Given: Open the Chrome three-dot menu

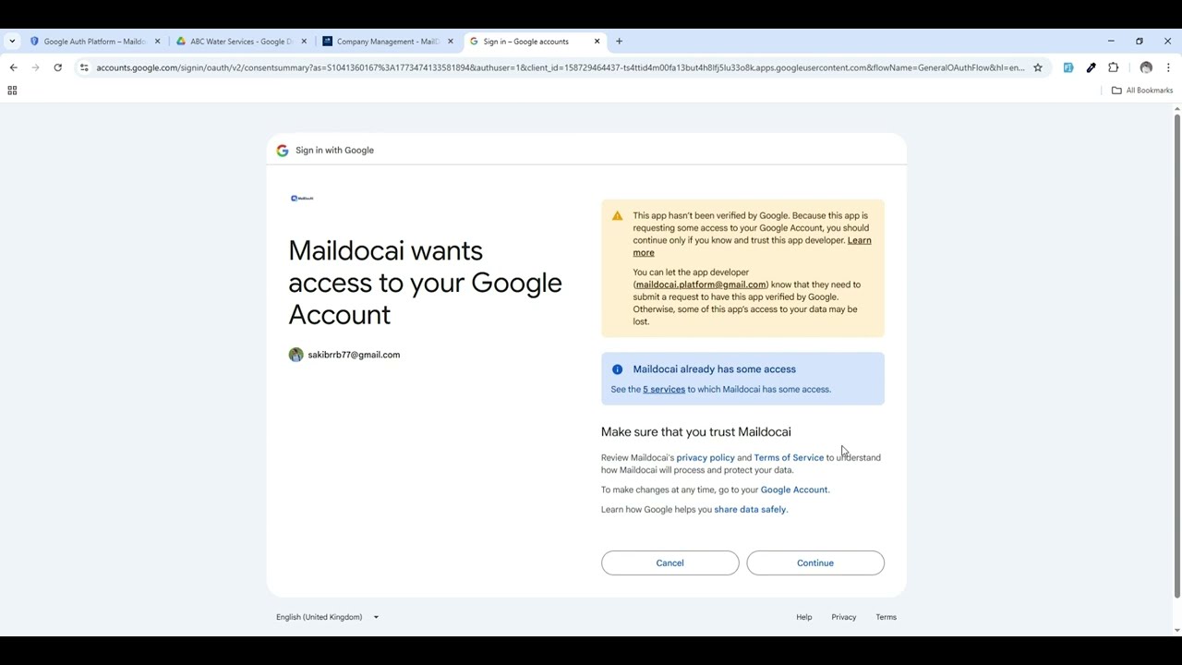Looking at the screenshot, I should click(1168, 67).
